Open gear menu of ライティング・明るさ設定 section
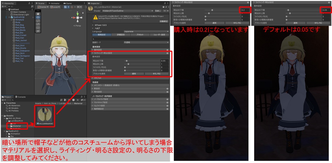 coord(167,53)
